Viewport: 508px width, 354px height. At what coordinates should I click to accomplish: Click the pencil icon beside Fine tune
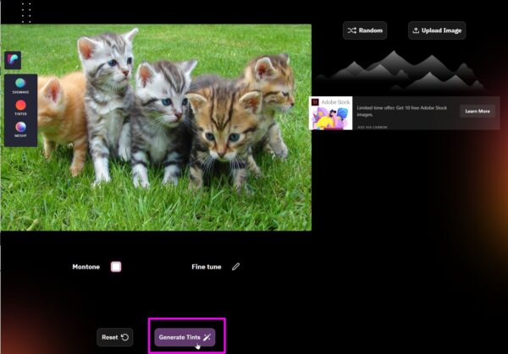(x=236, y=266)
